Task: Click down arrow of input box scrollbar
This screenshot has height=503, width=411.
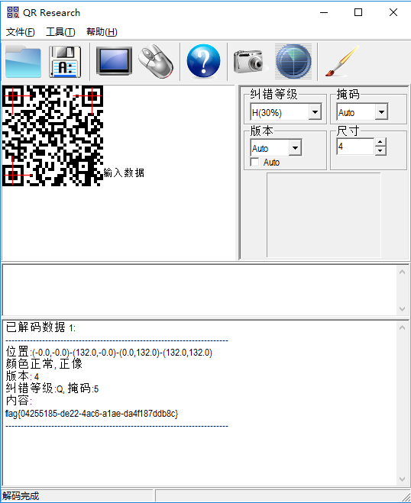Action: (x=402, y=308)
